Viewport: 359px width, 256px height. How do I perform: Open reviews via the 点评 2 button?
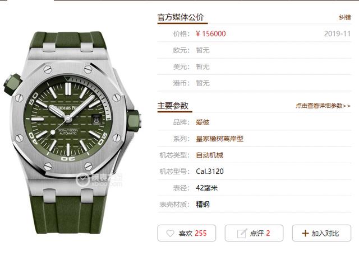click(x=254, y=233)
